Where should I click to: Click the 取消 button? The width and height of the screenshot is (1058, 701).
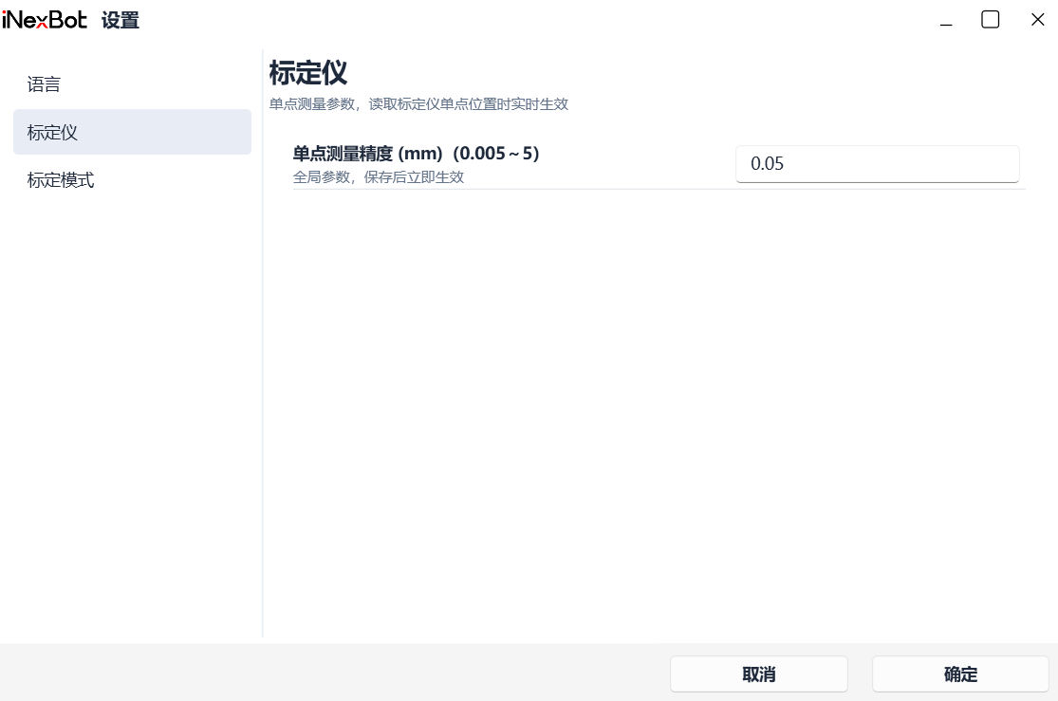point(759,674)
